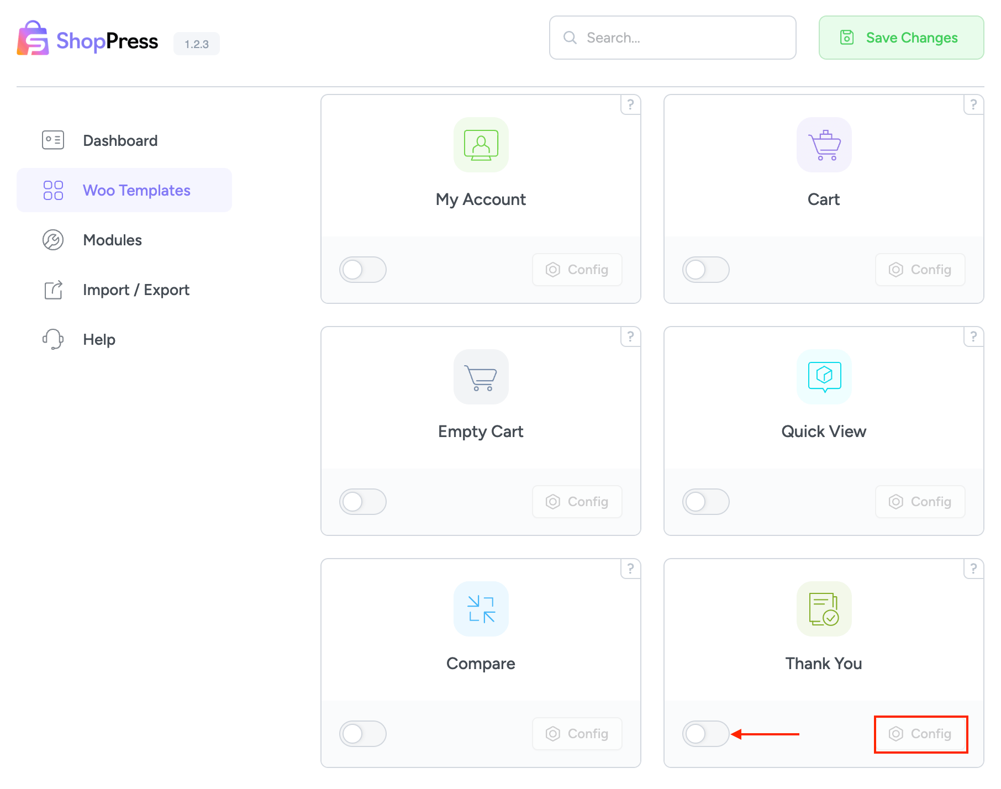Click the Save Changes button
Screen dimensions: 1001x789
coord(901,38)
